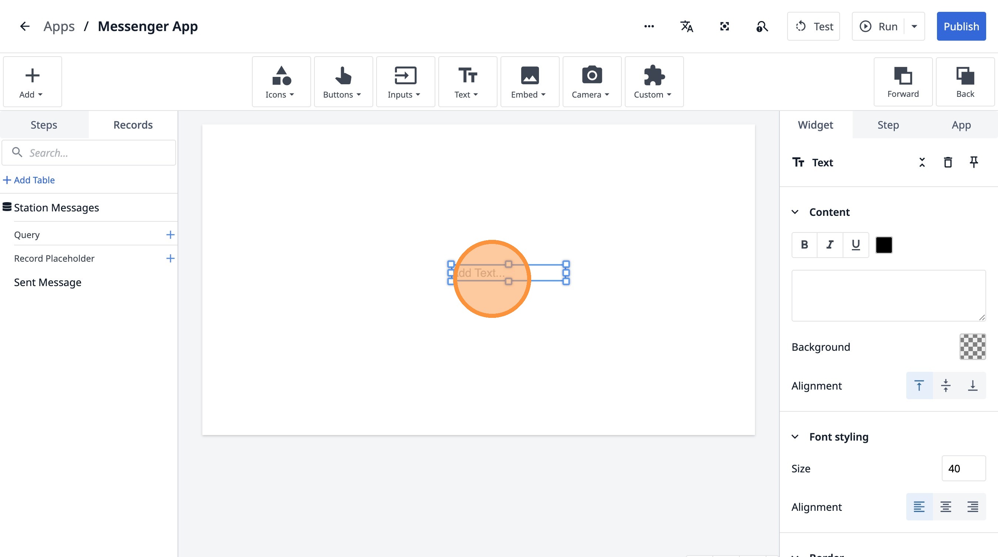Delete the Text widget with trash icon
The height and width of the screenshot is (557, 998).
[x=948, y=162]
